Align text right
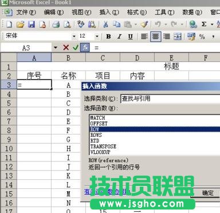Image resolution: width=220 pixels, height=213 pixels. tap(167, 36)
